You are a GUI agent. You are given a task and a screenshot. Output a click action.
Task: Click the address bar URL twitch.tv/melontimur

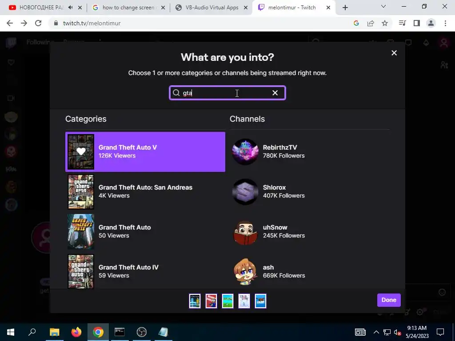point(92,23)
